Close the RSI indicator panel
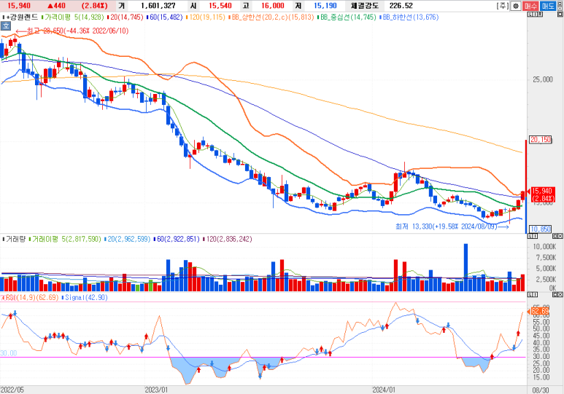The width and height of the screenshot is (564, 394). coord(560,294)
